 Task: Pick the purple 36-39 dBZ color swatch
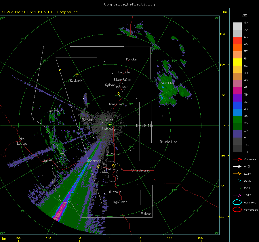[x=237, y=98]
